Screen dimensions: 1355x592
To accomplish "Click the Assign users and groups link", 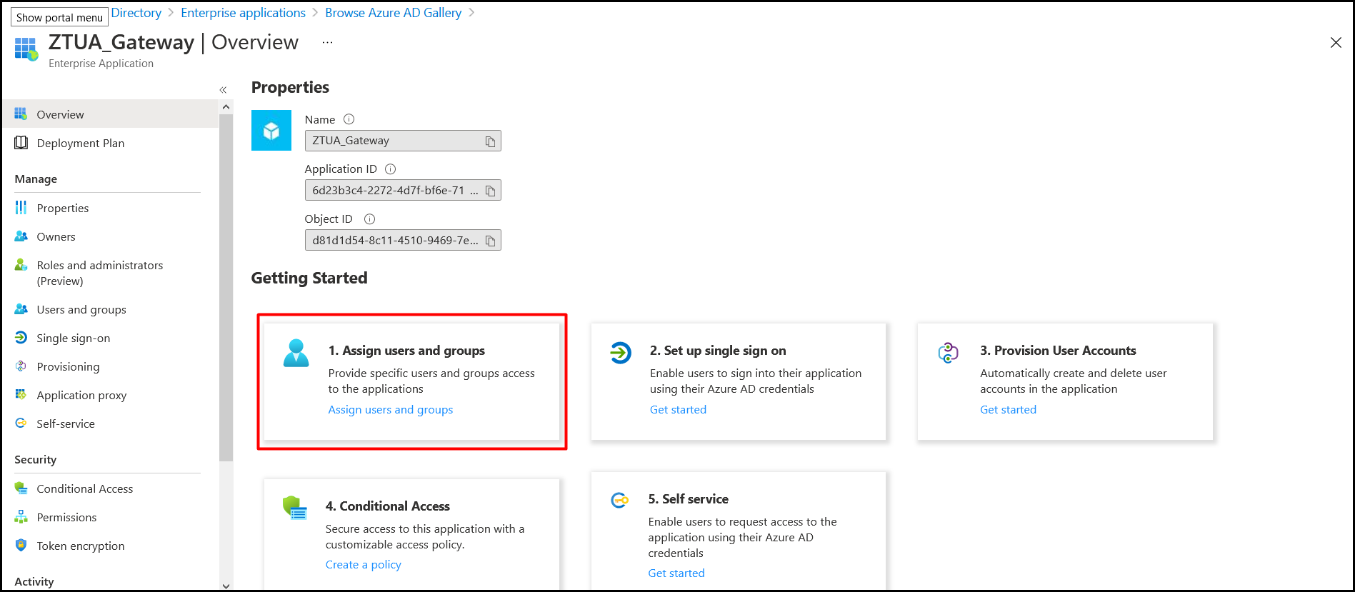I will pyautogui.click(x=391, y=409).
